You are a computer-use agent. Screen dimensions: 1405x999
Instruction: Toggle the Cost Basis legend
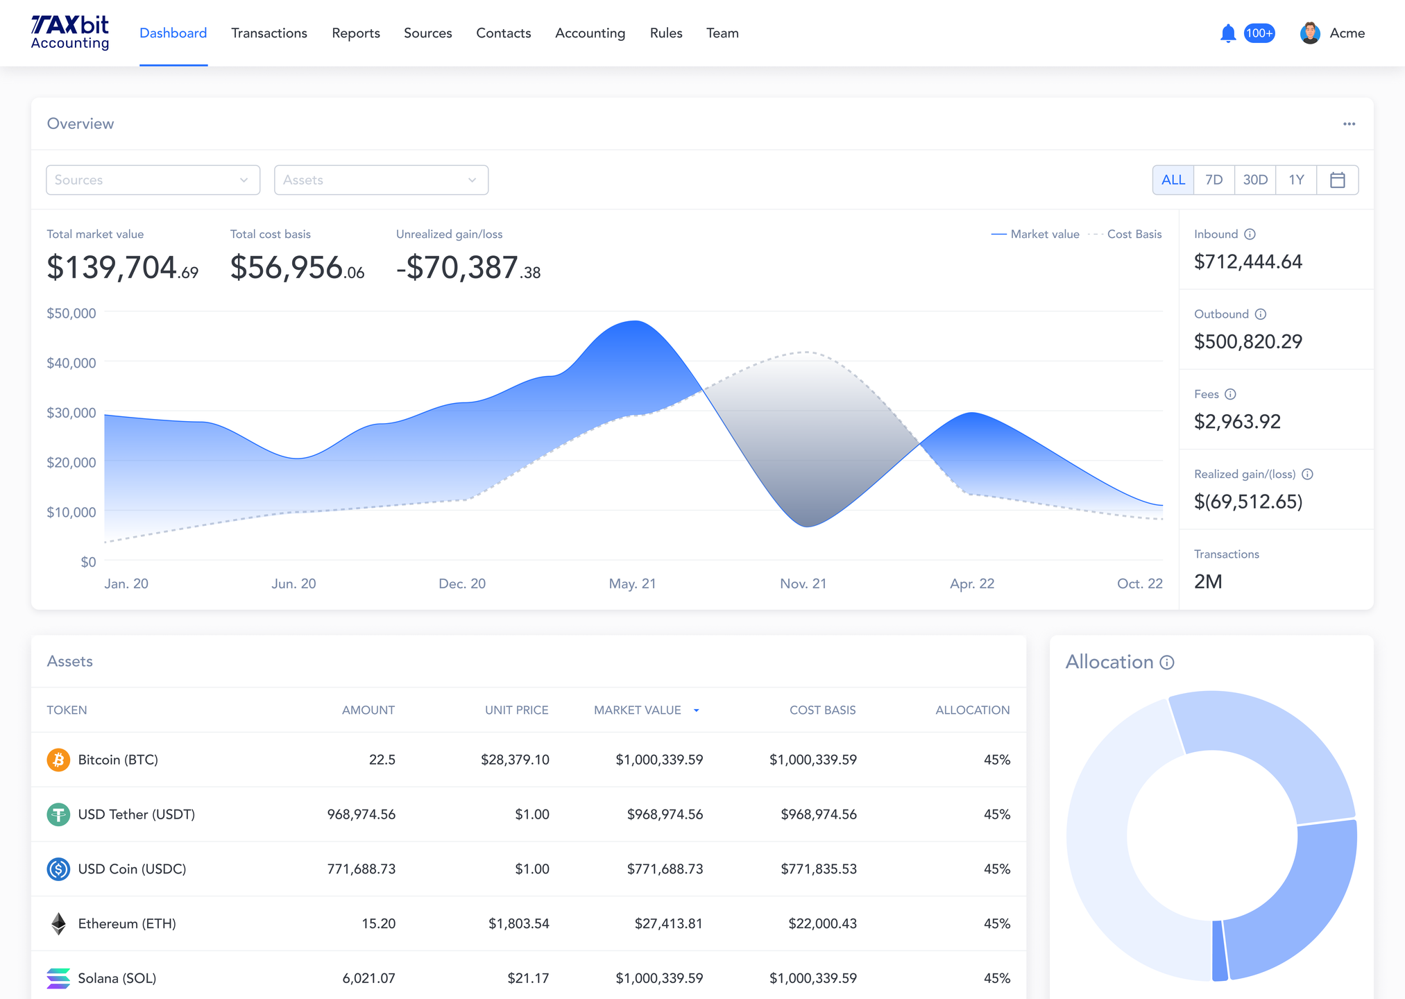[1134, 234]
